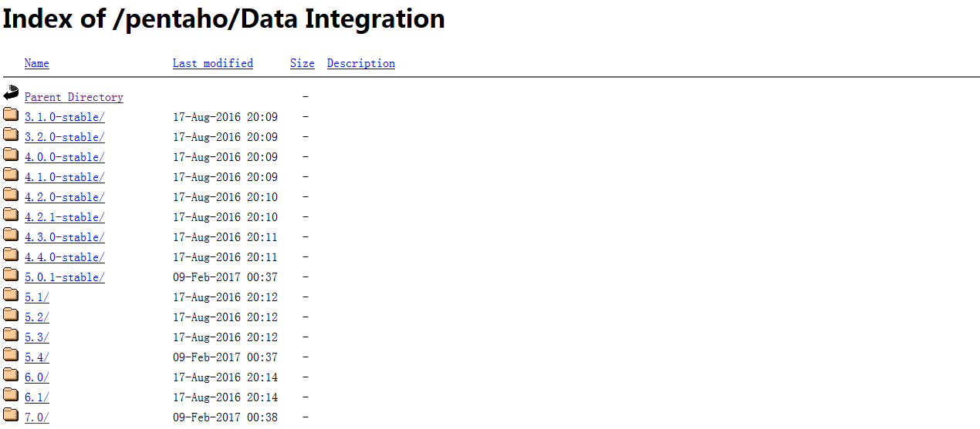Click folder icon beside 4.0.0-stable/

11,156
